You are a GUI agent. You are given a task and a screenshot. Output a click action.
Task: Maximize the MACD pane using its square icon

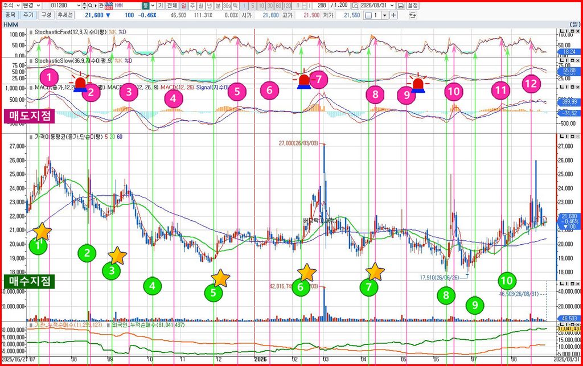click(573, 87)
